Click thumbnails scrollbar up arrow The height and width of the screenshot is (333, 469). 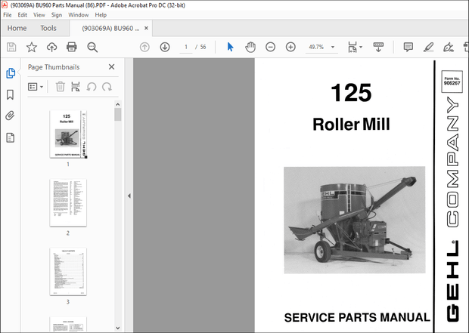(x=118, y=104)
